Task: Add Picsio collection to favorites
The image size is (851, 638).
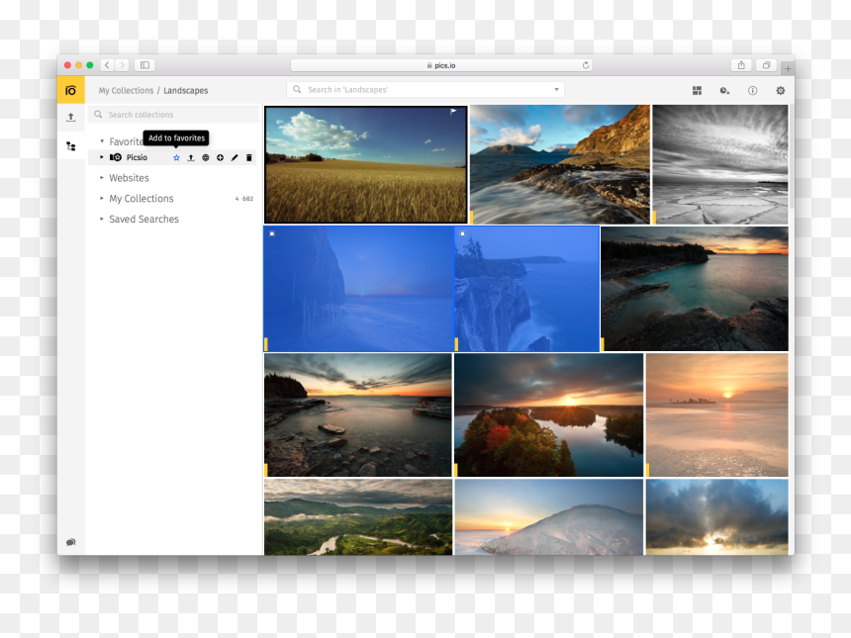Action: 176,158
